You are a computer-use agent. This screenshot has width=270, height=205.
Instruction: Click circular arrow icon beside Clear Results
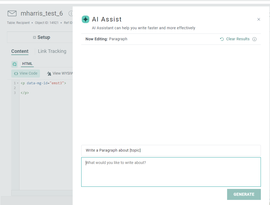[x=222, y=39]
